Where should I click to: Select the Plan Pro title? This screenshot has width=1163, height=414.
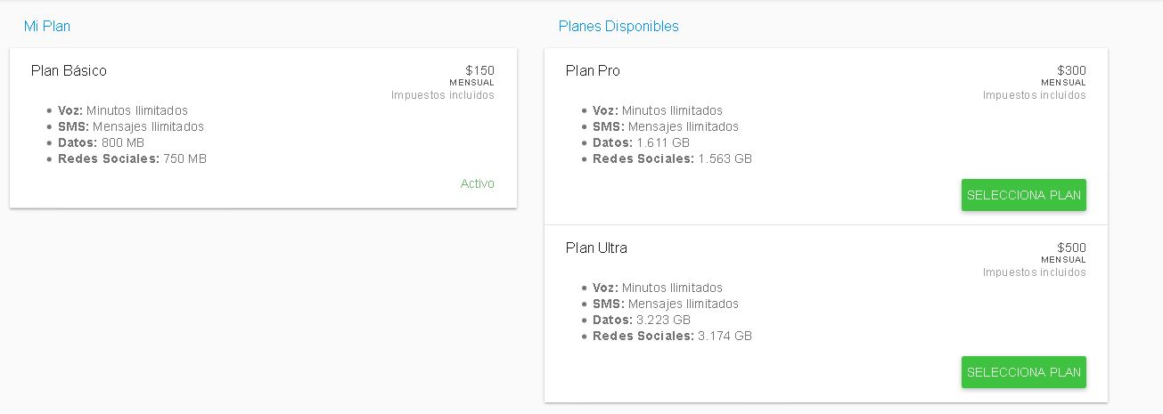coord(593,71)
